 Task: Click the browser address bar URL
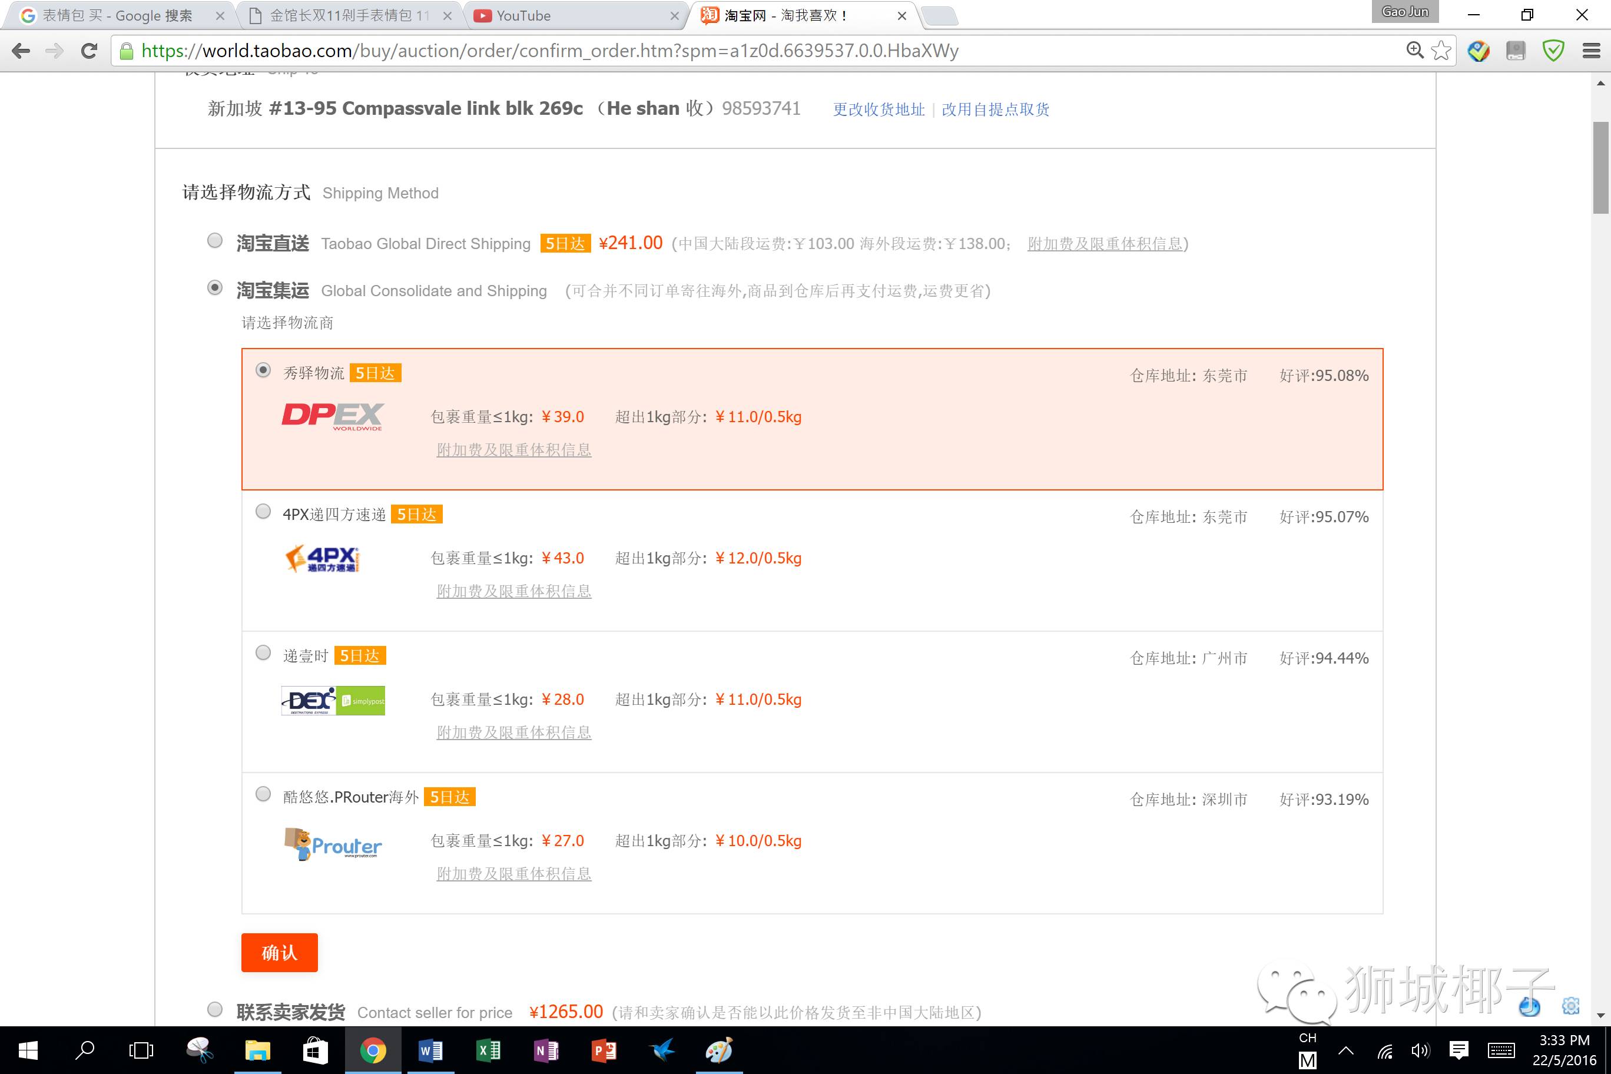click(548, 51)
